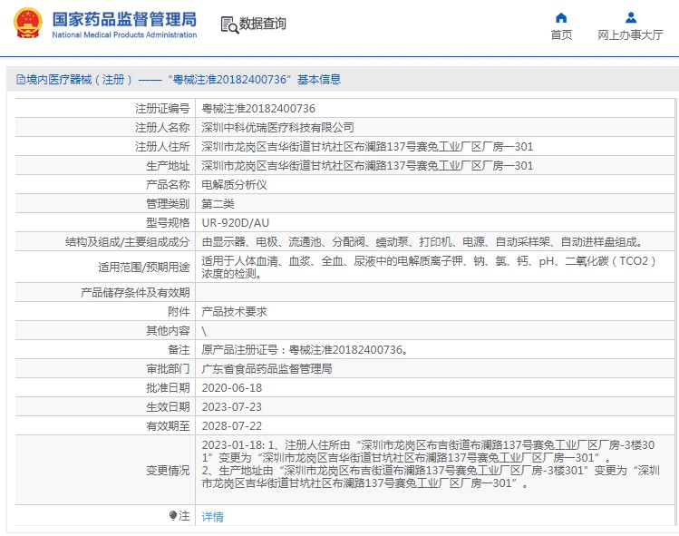Open the 详情 link
The image size is (679, 536).
pyautogui.click(x=212, y=516)
